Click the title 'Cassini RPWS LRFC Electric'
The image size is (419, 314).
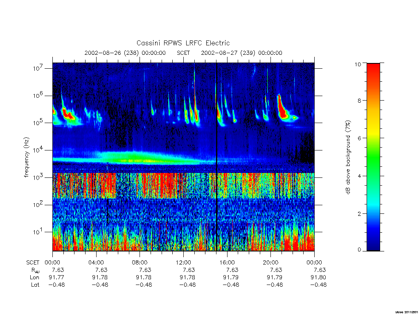(x=183, y=43)
